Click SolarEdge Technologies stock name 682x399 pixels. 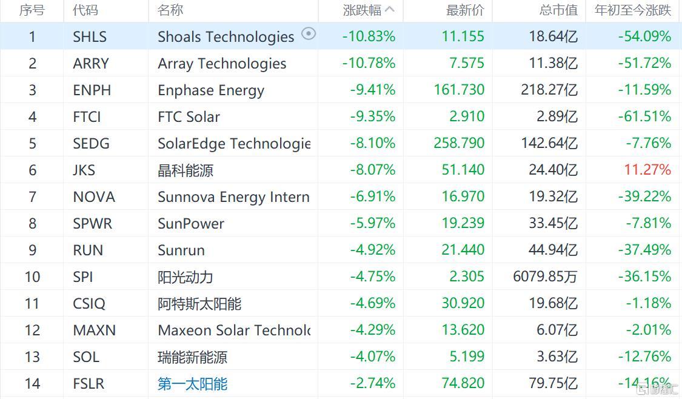(234, 144)
